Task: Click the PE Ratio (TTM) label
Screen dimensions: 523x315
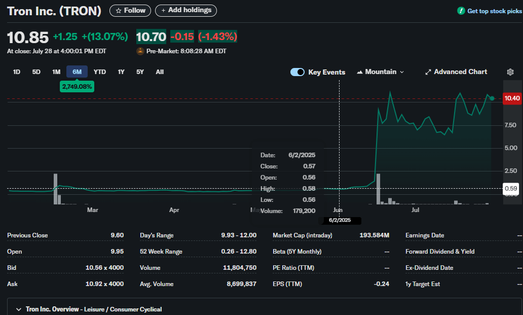Action: coord(293,268)
